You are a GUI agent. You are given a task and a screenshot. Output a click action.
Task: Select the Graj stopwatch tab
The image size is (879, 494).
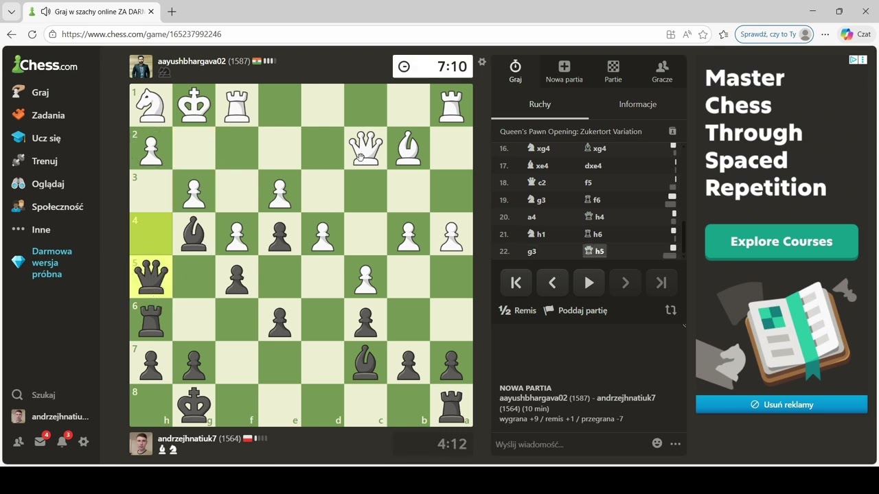coord(515,71)
